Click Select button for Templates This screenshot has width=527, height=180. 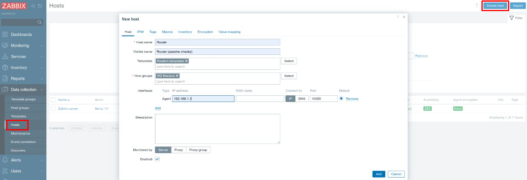[x=289, y=61]
